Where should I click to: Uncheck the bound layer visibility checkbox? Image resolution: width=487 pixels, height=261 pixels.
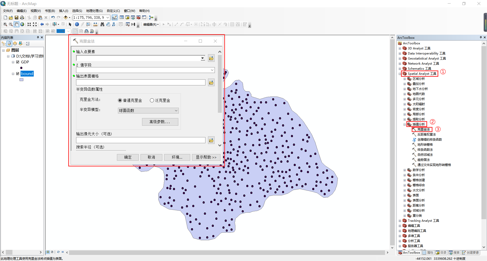pos(18,74)
